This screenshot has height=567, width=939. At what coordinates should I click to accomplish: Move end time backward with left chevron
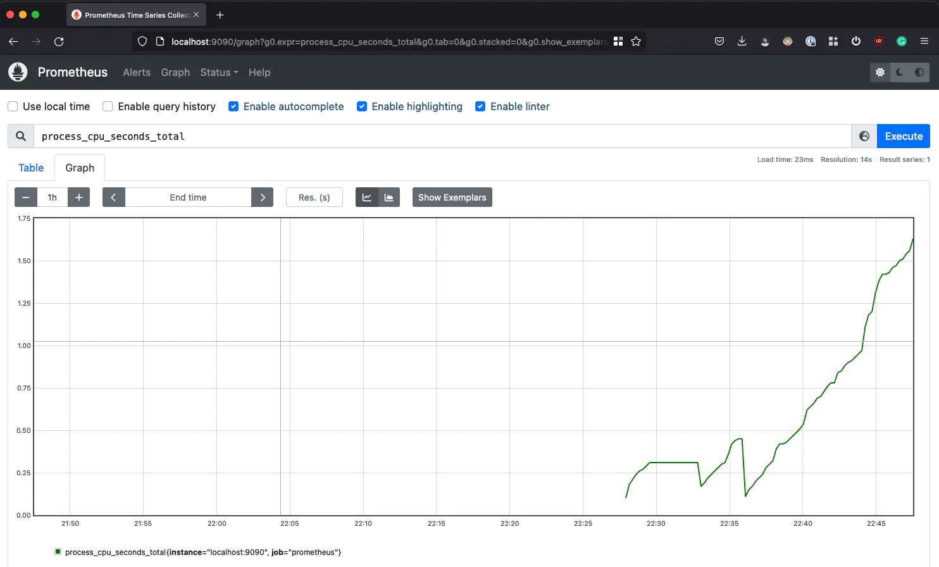coord(114,197)
